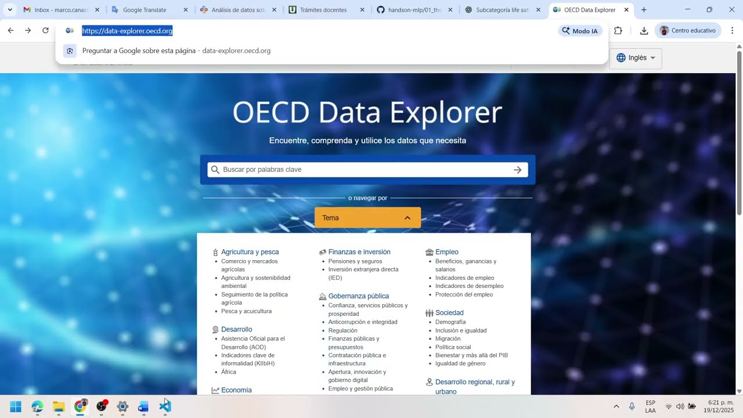
Task: Open a new browser tab
Action: pos(644,10)
